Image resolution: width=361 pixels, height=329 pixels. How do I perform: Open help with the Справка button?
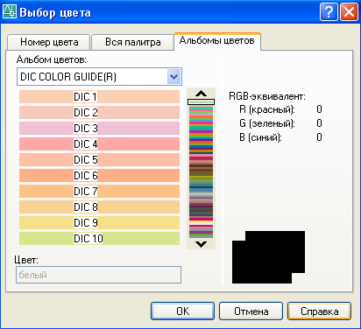[320, 311]
